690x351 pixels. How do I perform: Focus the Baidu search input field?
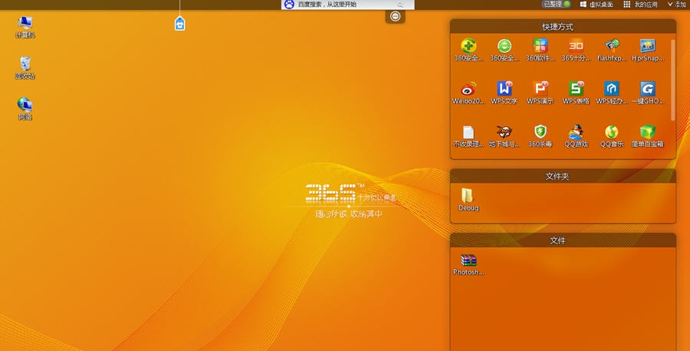pos(347,5)
